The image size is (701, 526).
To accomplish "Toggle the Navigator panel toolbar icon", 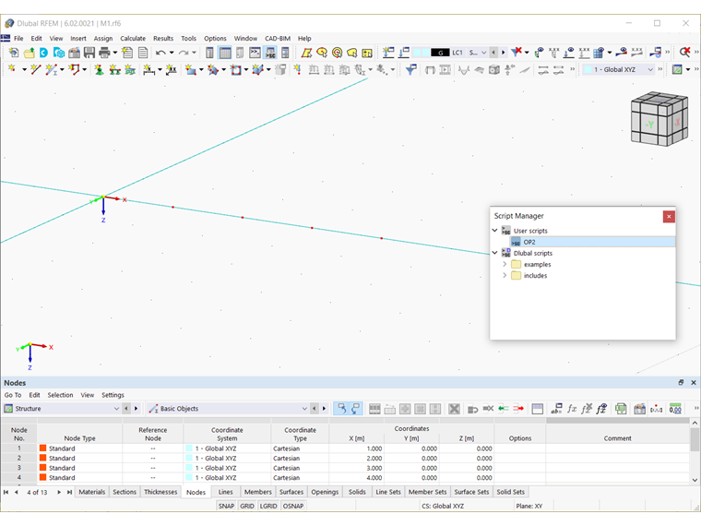I will 209,53.
